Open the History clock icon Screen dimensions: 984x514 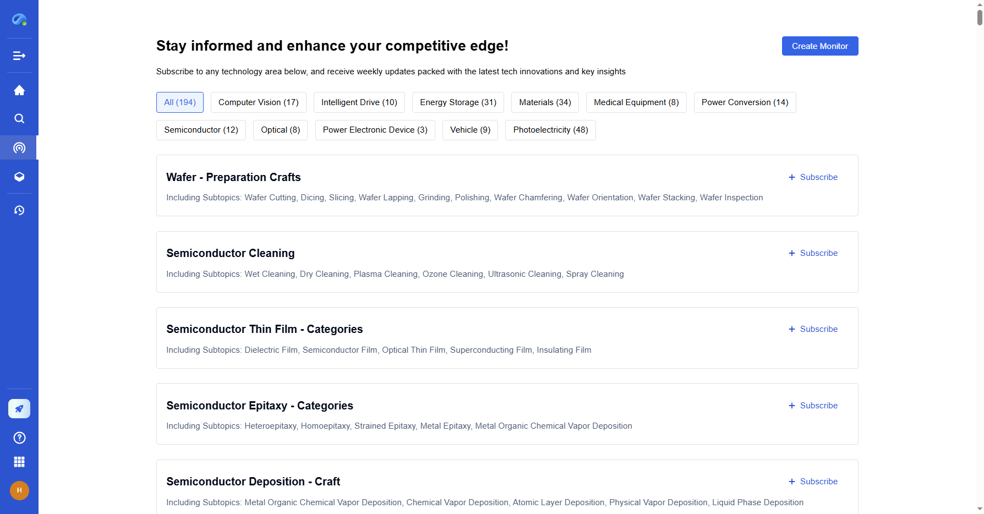click(19, 211)
